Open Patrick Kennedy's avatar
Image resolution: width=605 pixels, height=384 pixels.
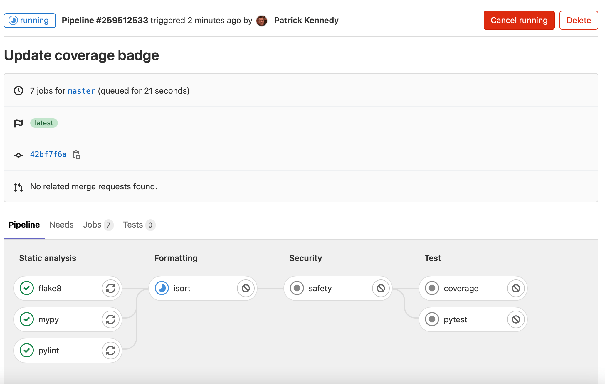(262, 21)
